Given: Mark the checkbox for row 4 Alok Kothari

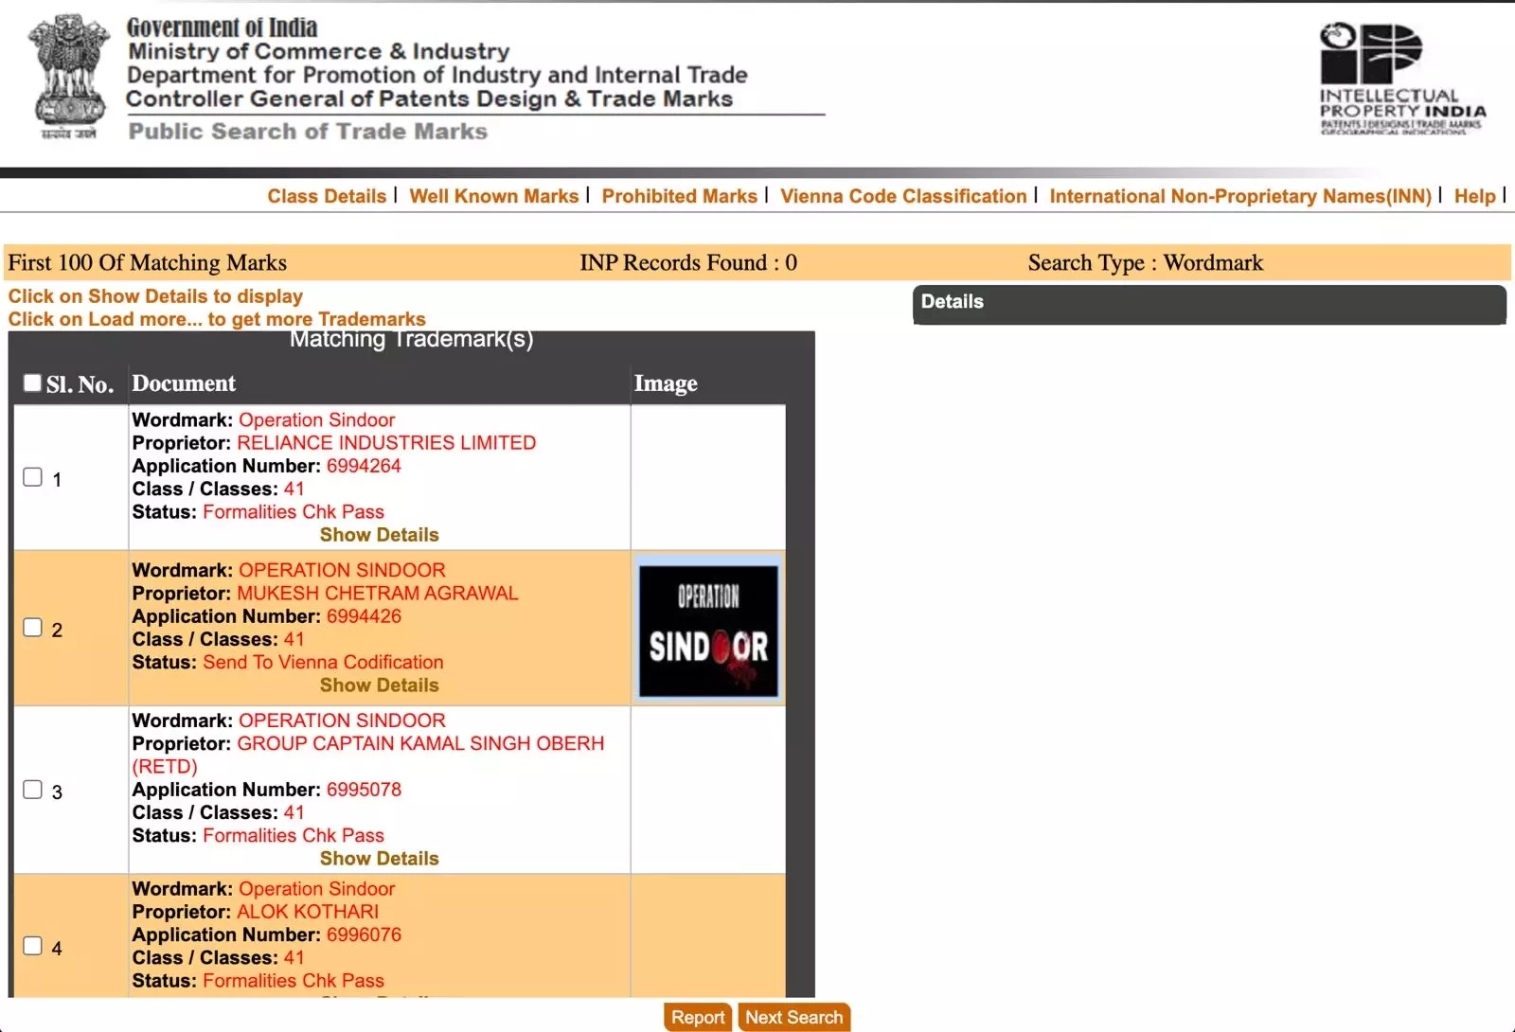Looking at the screenshot, I should [x=33, y=946].
